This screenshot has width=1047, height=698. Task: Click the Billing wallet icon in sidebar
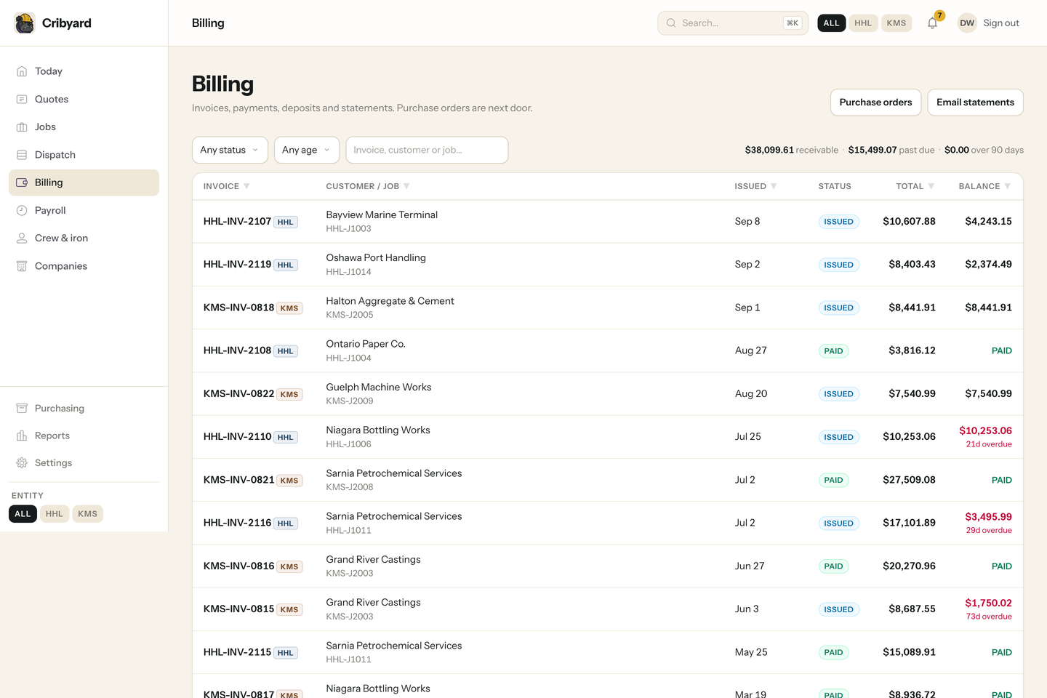point(22,182)
